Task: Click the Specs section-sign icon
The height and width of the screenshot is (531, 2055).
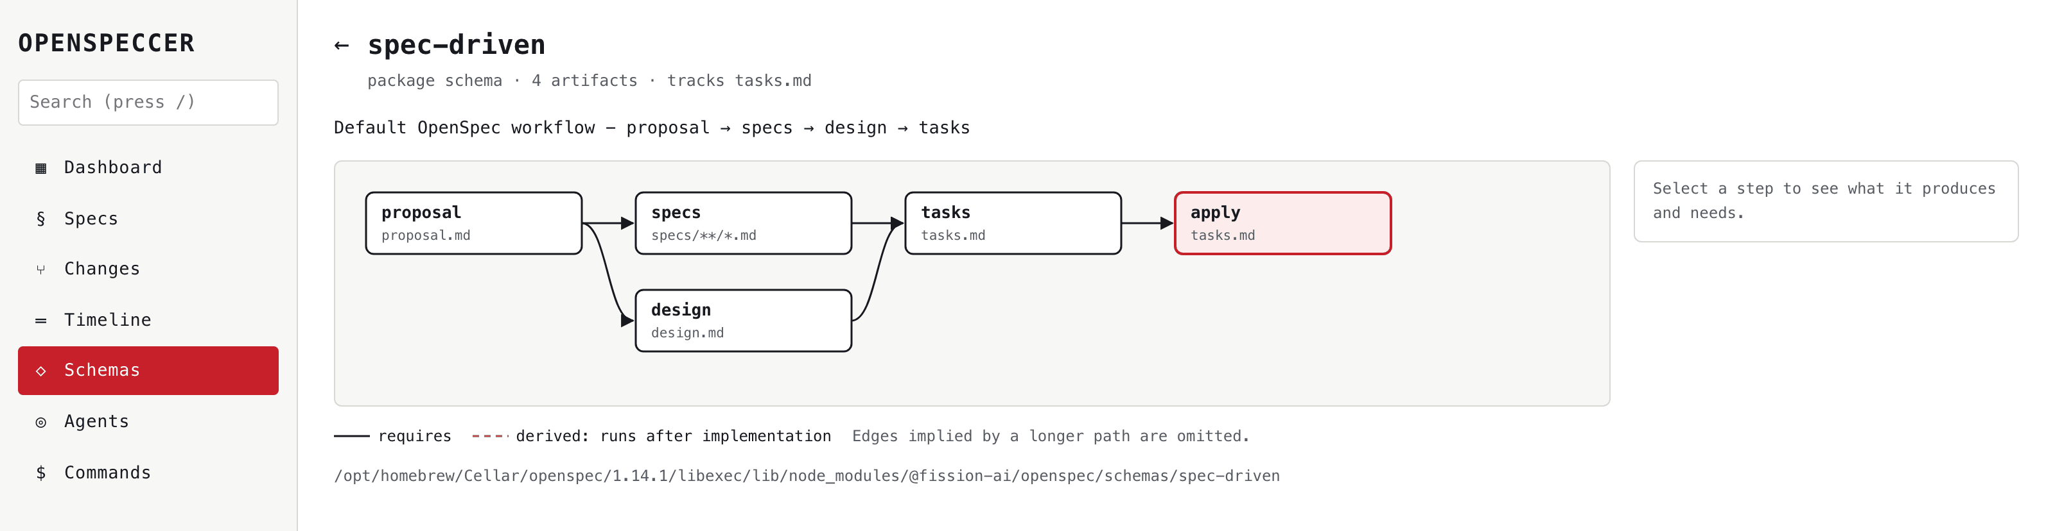Action: click(40, 219)
